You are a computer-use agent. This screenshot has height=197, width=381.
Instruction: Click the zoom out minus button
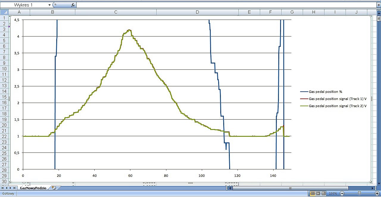[342, 194]
